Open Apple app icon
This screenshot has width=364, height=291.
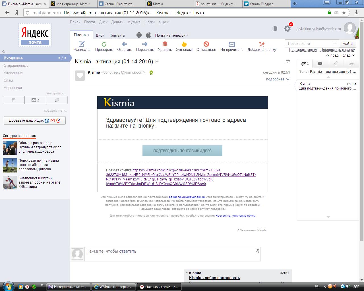(148, 35)
